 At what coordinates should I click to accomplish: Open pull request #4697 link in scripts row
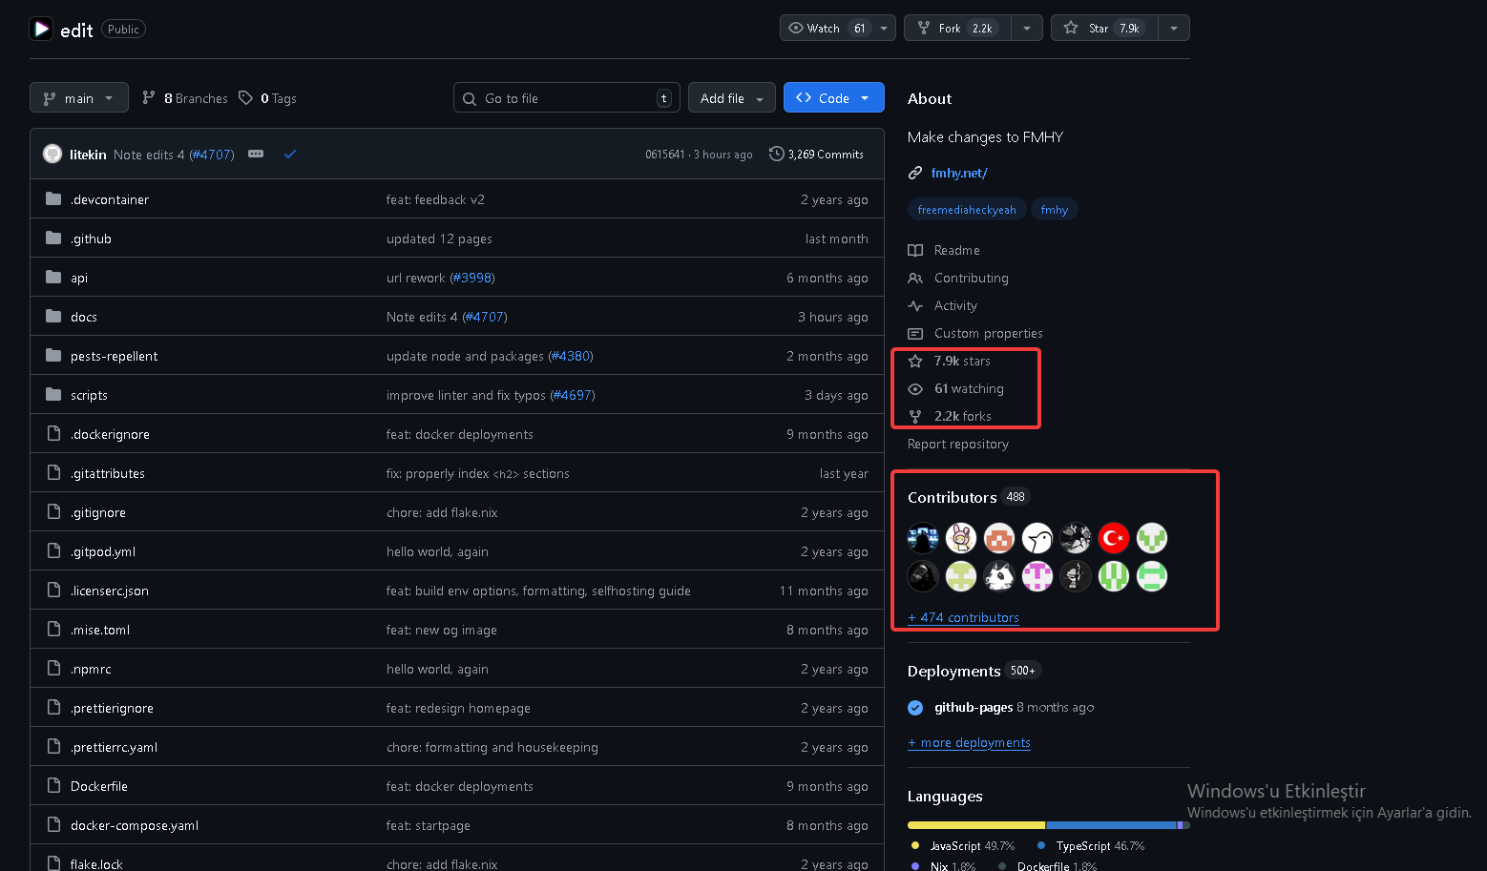point(573,395)
